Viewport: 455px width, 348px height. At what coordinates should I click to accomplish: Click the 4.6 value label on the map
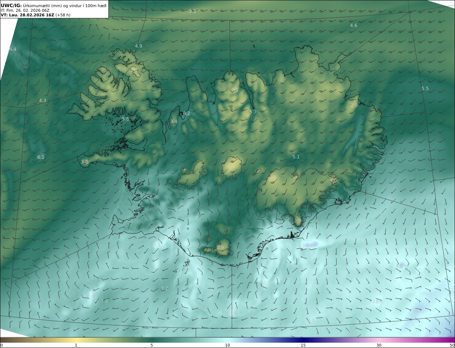click(353, 26)
